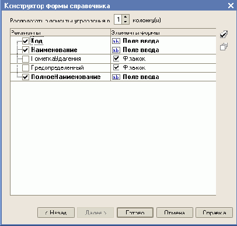This screenshot has height=226, width=237.
Task: Click 'Поле ввода' text in the Код row
Action: [141, 41]
